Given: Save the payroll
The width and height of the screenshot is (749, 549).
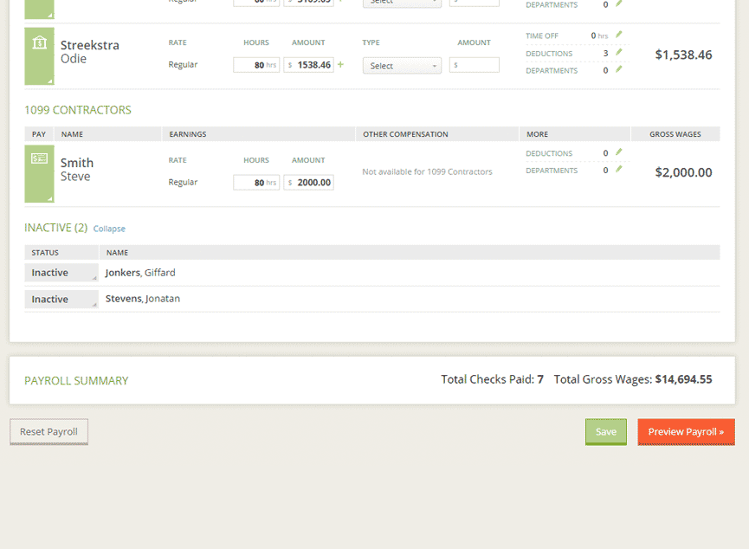Looking at the screenshot, I should [x=606, y=431].
